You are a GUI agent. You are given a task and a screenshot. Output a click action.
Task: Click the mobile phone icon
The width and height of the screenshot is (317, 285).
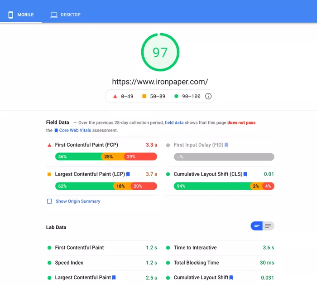(11, 15)
